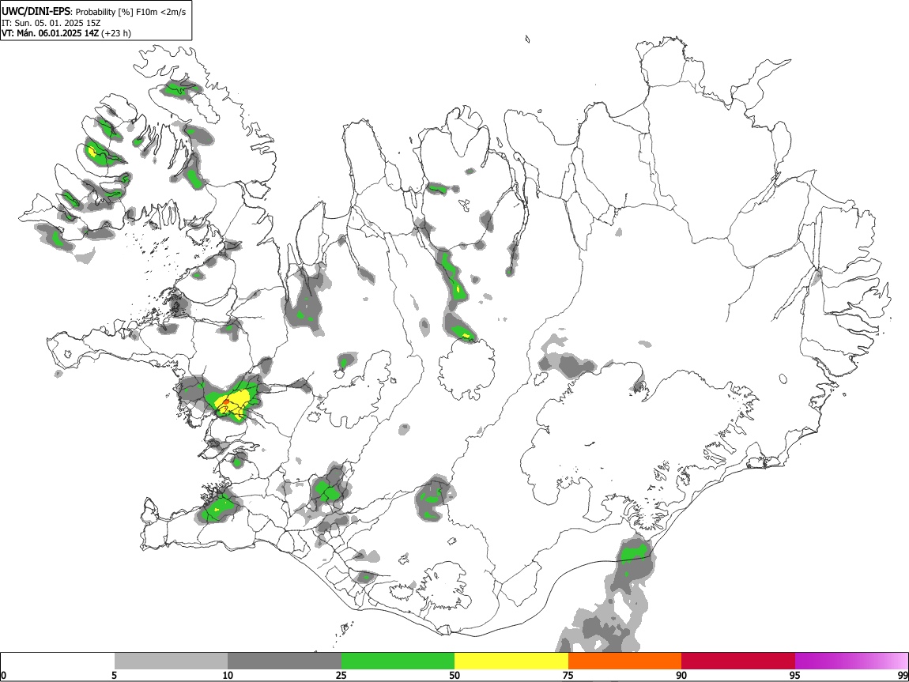This screenshot has height=682, width=909.
Task: Click the 'IT: Sun. 05. 01. 2025 15Z' line
Action: coord(51,23)
